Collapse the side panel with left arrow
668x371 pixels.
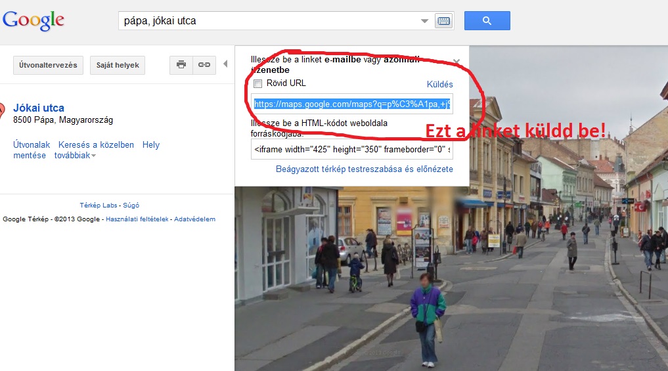225,64
